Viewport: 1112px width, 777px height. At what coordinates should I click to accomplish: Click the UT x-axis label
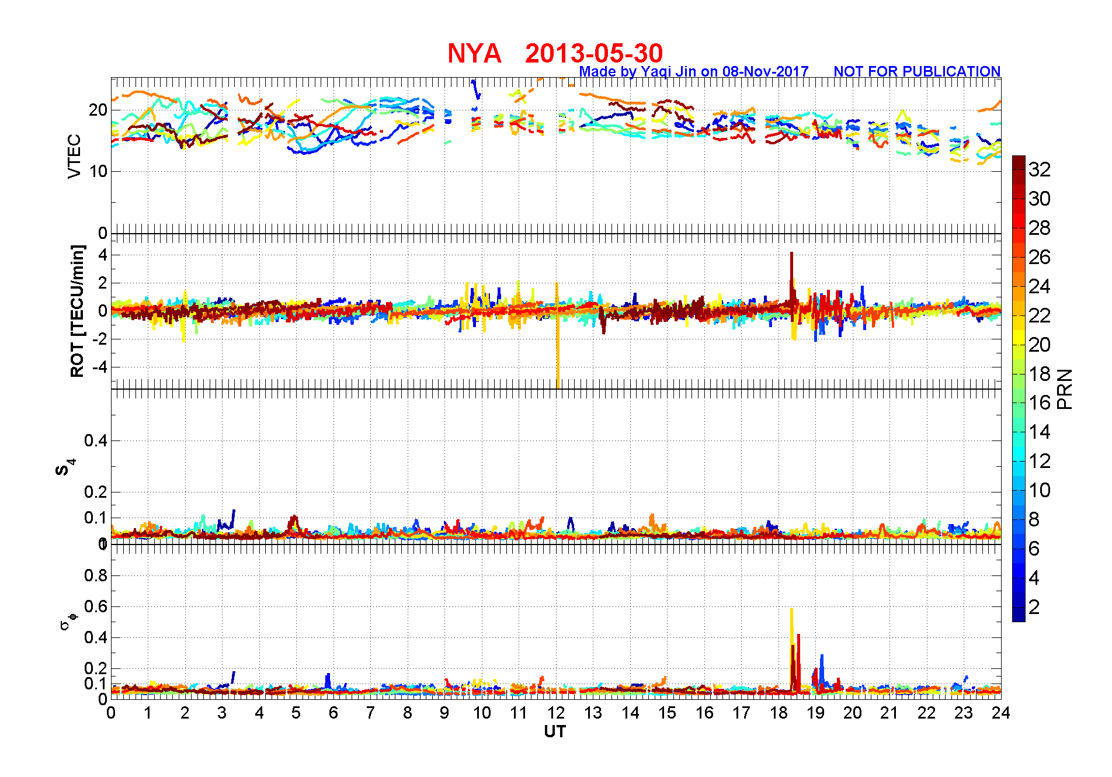(555, 731)
